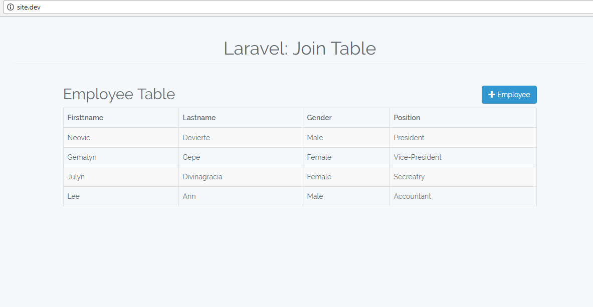Click the Laravel: Join Table page heading
This screenshot has height=307, width=593.
(x=300, y=49)
